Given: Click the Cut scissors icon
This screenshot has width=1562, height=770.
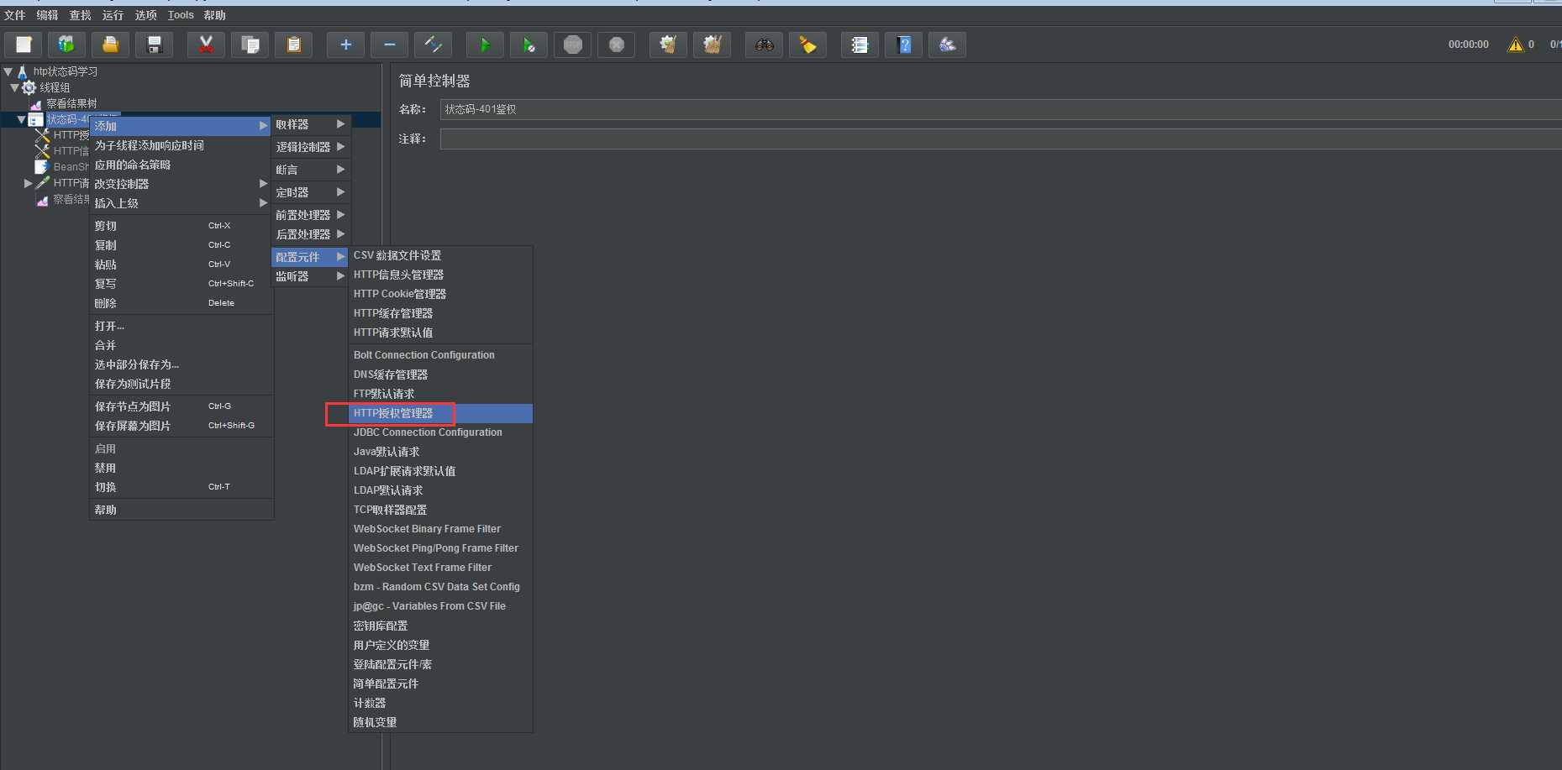Looking at the screenshot, I should tap(206, 45).
